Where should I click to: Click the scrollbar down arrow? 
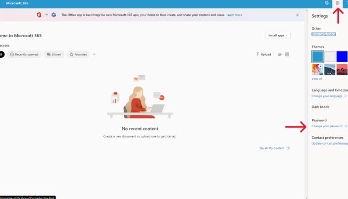pos(306,198)
